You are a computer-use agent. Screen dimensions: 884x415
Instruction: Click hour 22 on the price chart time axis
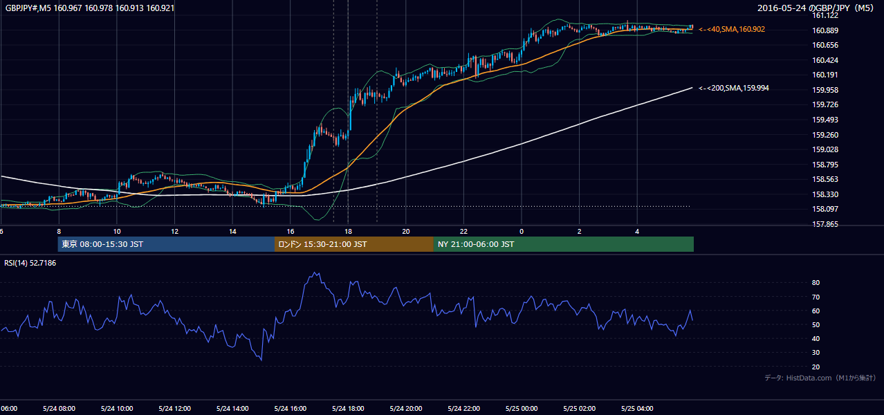(x=464, y=232)
